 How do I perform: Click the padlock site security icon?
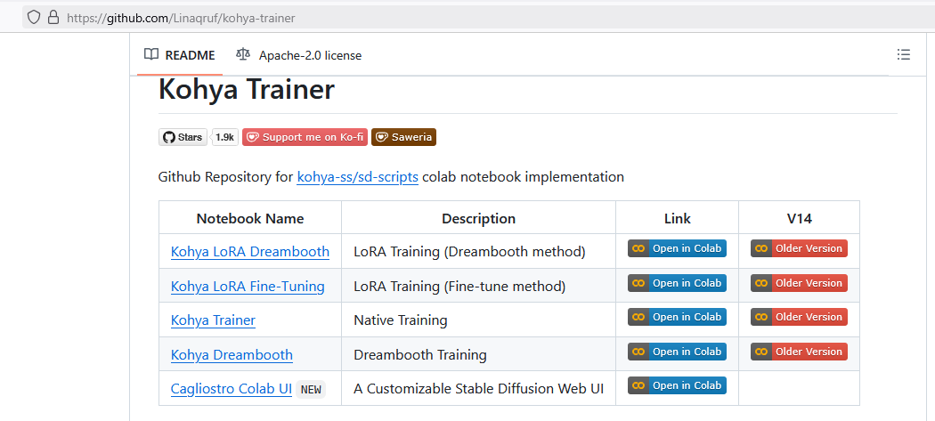tap(53, 17)
